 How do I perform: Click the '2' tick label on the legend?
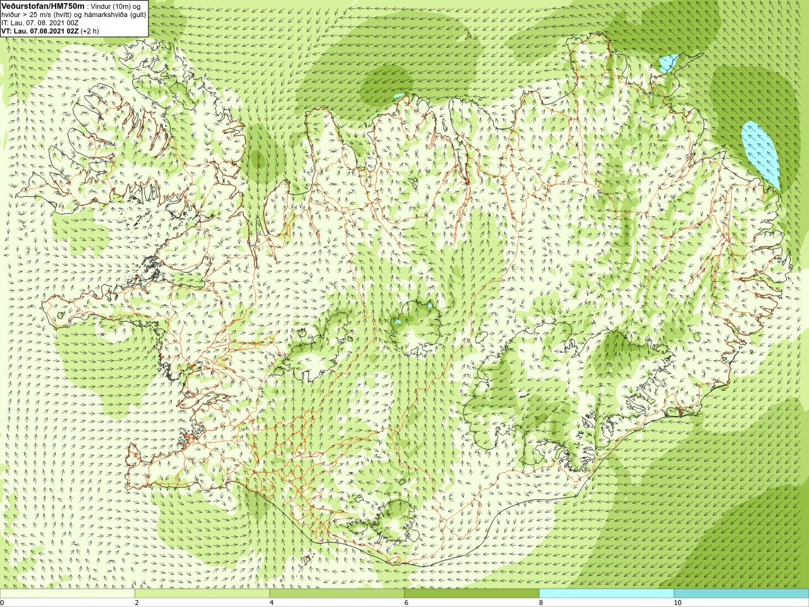[137, 603]
